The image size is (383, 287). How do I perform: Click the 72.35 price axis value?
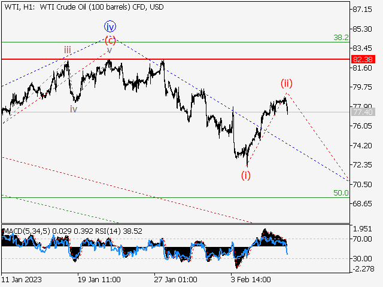click(x=363, y=165)
